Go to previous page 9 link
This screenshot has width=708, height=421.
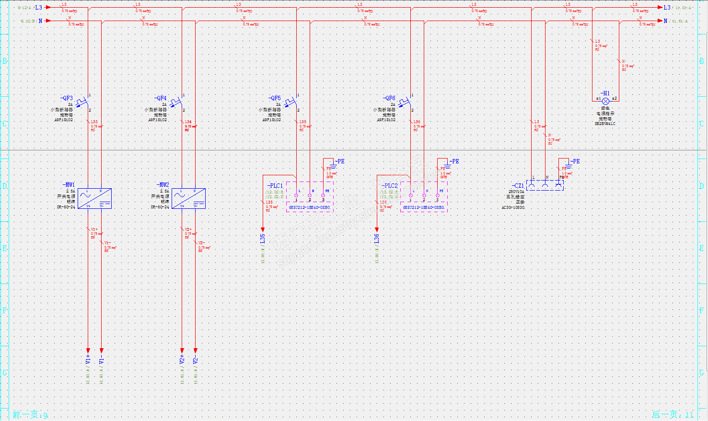pos(30,415)
